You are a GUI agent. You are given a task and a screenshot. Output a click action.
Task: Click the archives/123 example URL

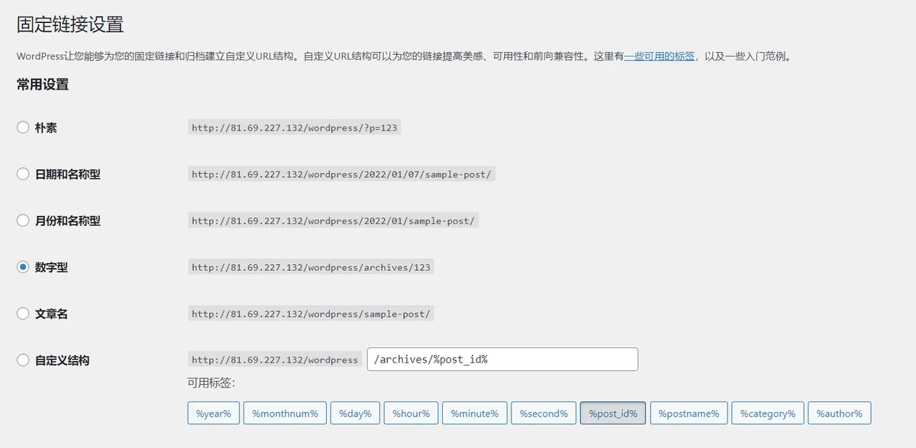click(x=311, y=267)
